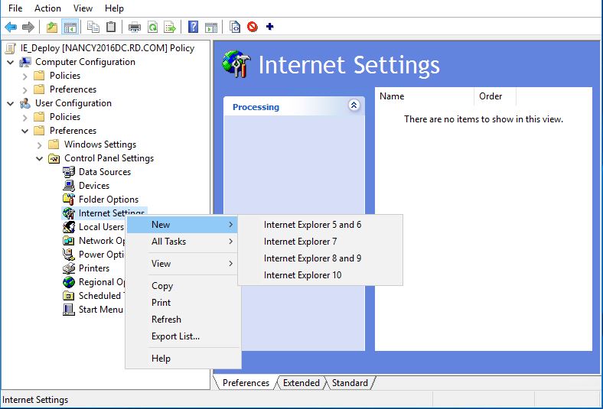Collapse the Computer Configuration tree node
The width and height of the screenshot is (603, 409).
point(10,62)
